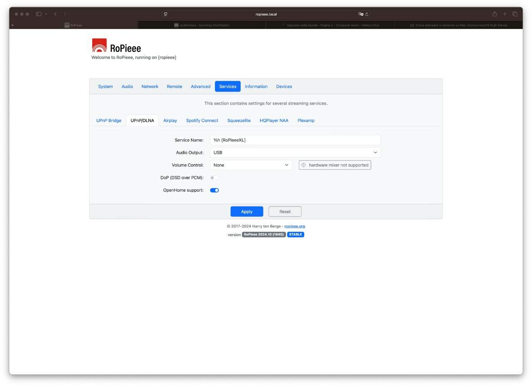Open the Volume Control dropdown
Image resolution: width=532 pixels, height=386 pixels.
(x=251, y=165)
